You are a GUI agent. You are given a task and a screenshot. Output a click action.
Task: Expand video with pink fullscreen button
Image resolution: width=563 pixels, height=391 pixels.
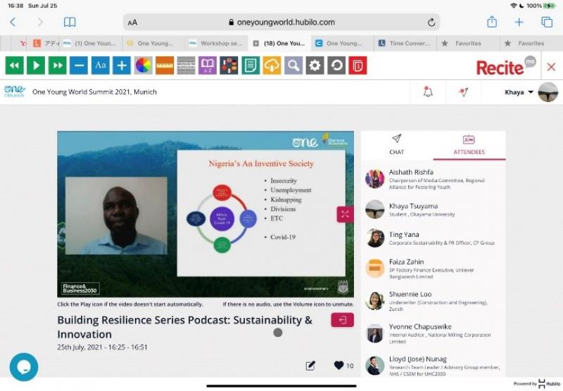(345, 214)
